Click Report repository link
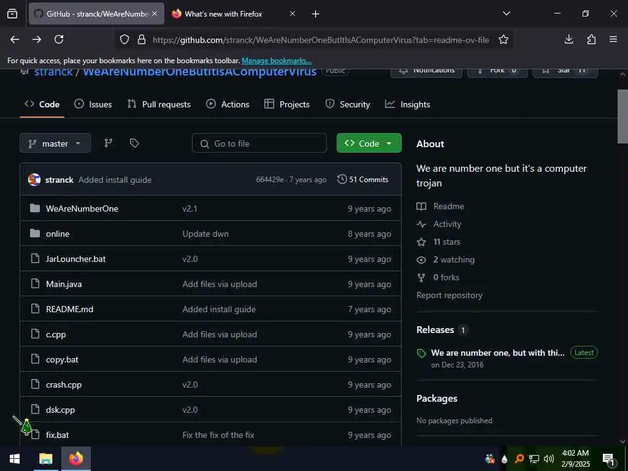628x471 pixels. pos(450,295)
